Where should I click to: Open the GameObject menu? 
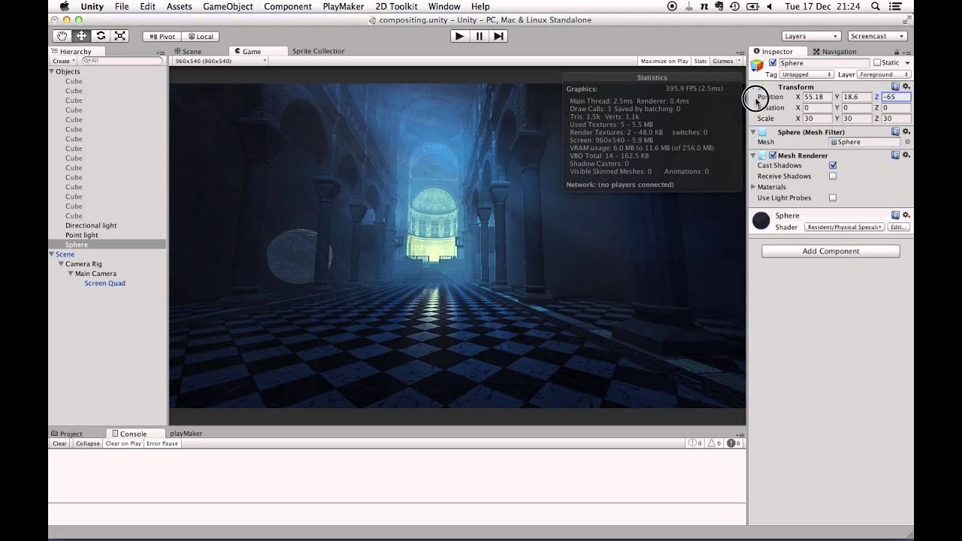[x=228, y=7]
